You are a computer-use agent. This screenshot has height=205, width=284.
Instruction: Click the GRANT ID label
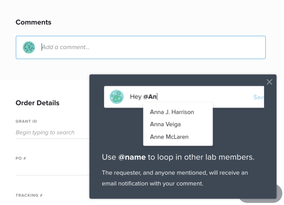tap(26, 121)
